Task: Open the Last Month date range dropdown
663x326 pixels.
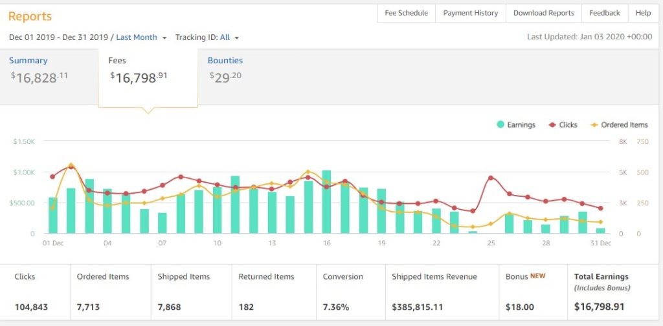Action: pos(137,37)
